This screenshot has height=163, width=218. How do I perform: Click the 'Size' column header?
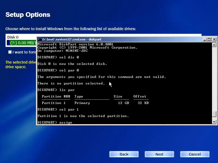tap(118, 96)
